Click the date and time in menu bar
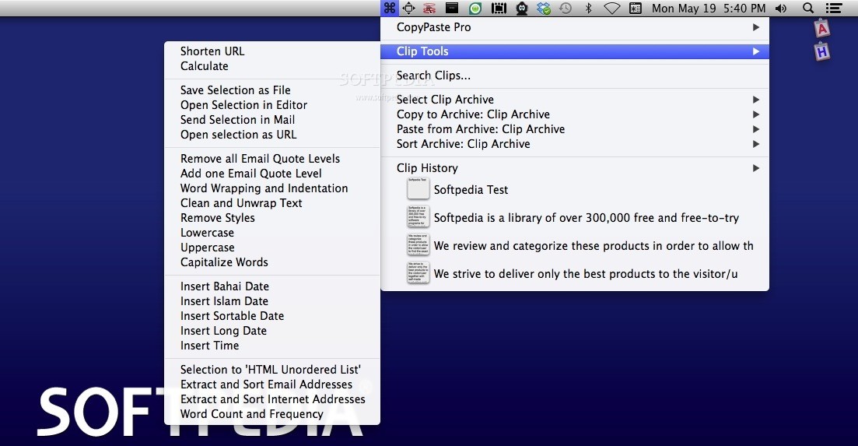This screenshot has height=446, width=858. pos(709,9)
